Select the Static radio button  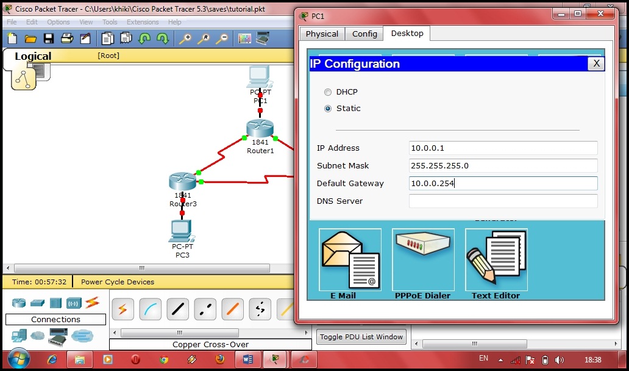tap(328, 109)
